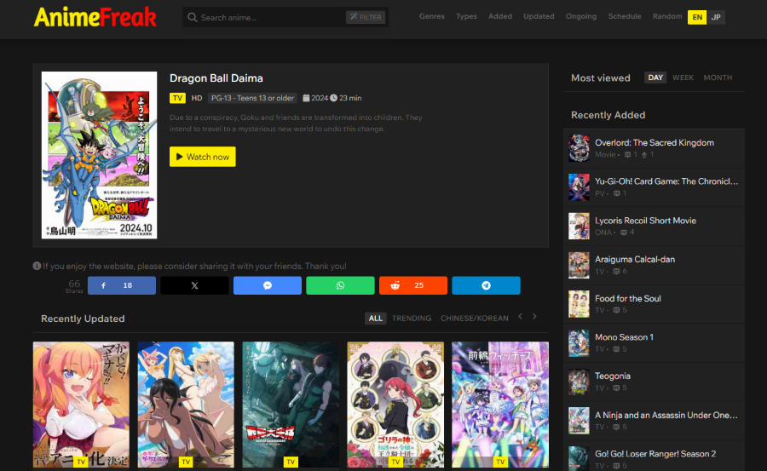Viewport: 767px width, 471px height.
Task: Open Araiguma Calcal-dan
Action: tap(635, 259)
